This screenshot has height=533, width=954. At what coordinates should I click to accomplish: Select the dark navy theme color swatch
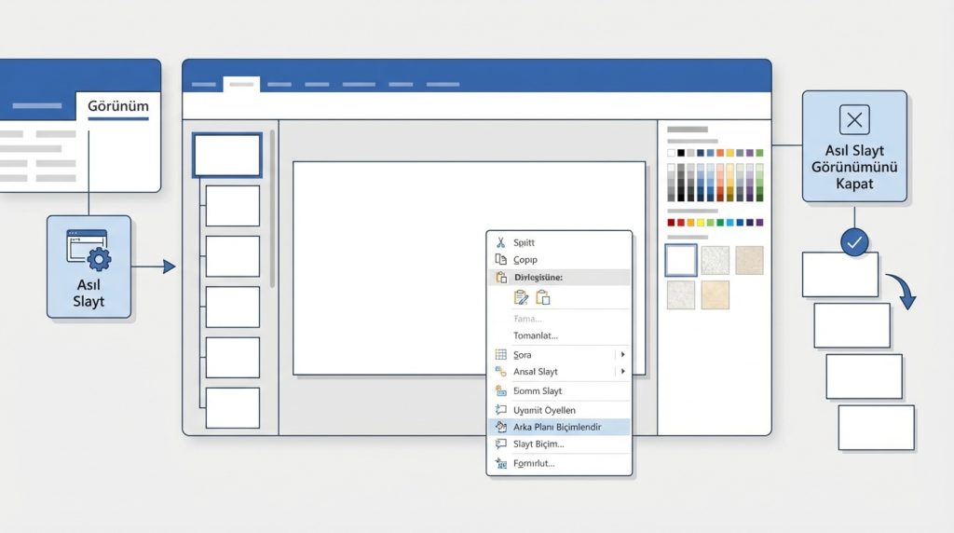701,153
